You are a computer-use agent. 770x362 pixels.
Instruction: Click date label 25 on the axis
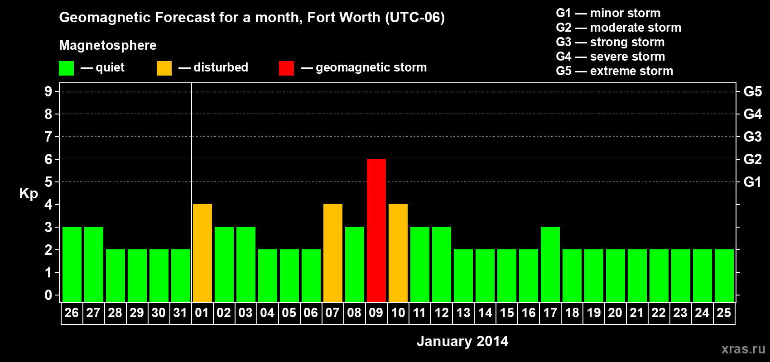pyautogui.click(x=724, y=313)
